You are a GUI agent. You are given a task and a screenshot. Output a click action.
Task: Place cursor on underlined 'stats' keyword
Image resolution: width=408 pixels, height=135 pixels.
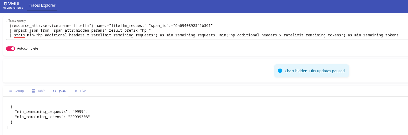pyautogui.click(x=19, y=35)
